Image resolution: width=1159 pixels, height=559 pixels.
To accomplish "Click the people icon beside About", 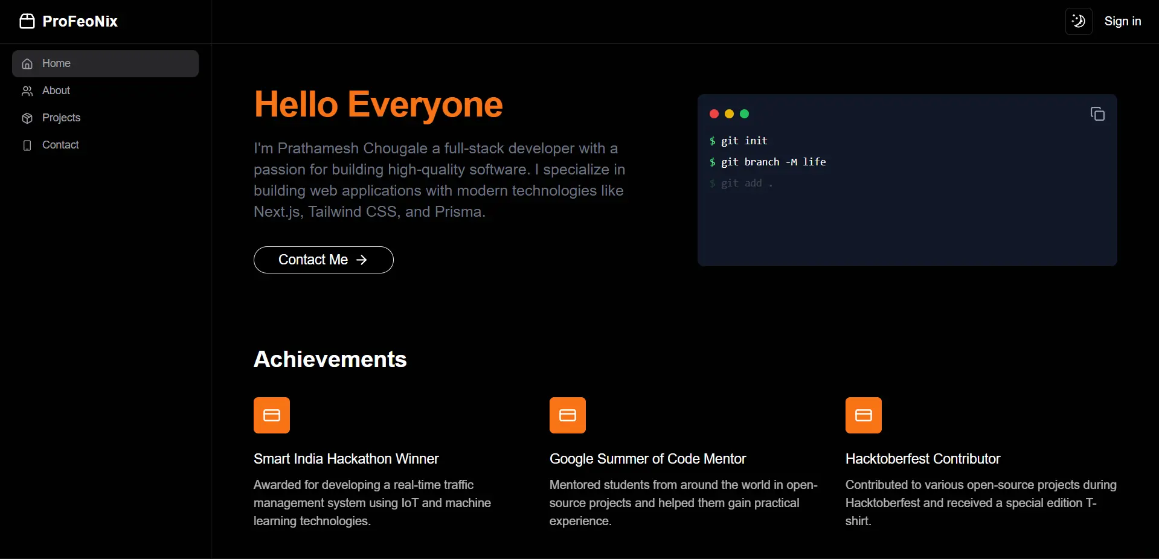I will pyautogui.click(x=27, y=91).
